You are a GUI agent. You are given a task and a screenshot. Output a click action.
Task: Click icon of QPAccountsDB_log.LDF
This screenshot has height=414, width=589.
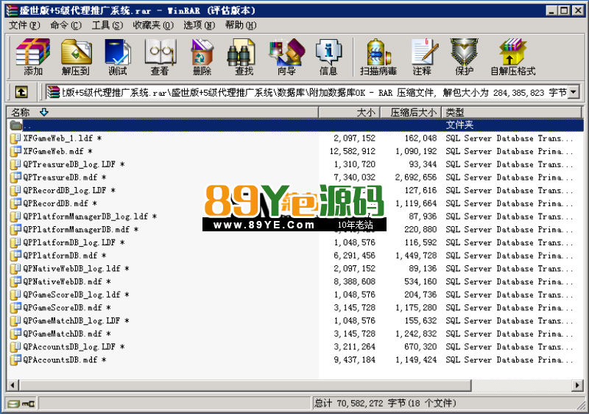[x=15, y=347]
